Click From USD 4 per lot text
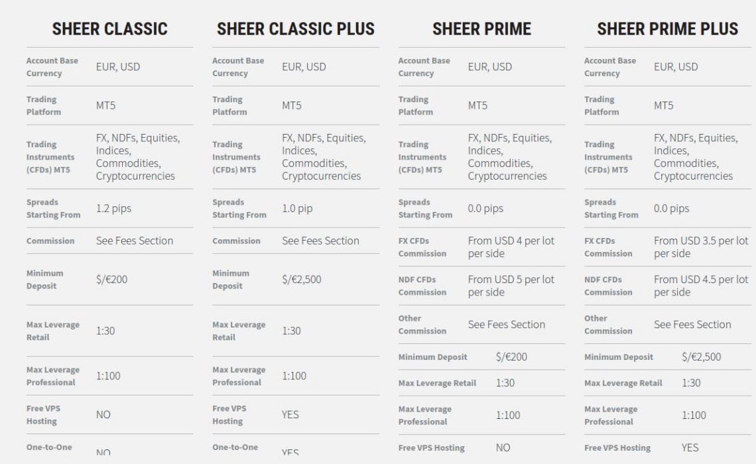 [511, 241]
